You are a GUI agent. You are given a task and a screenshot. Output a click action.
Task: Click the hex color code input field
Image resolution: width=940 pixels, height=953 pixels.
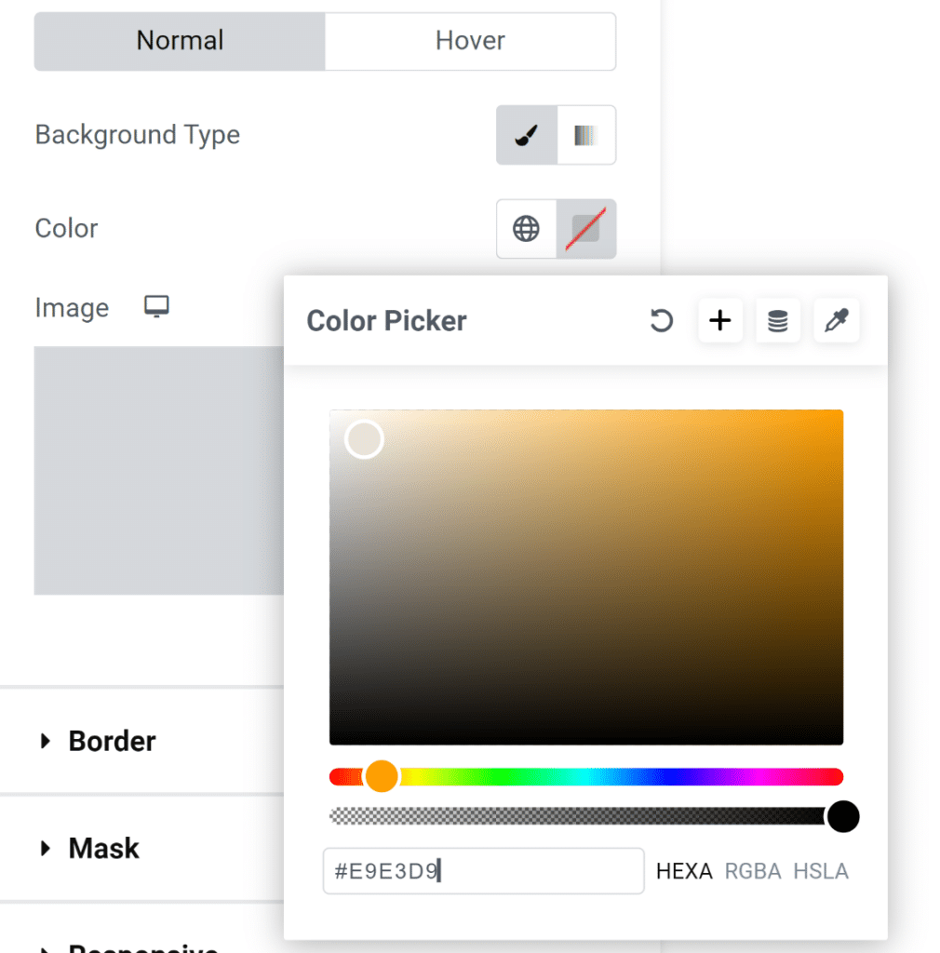click(483, 871)
